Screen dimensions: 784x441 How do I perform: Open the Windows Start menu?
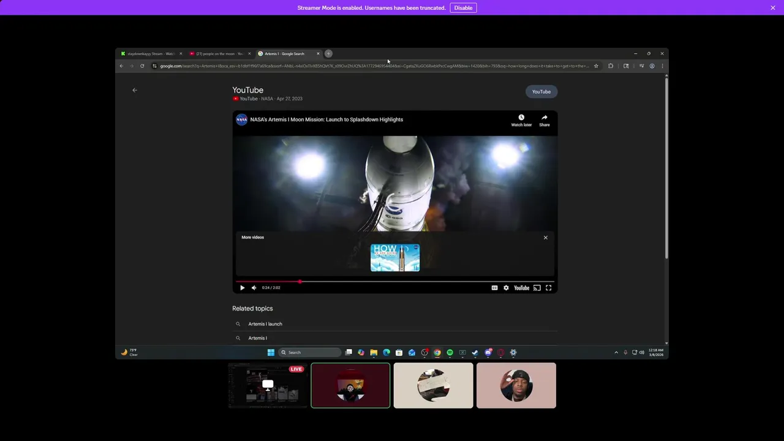click(x=271, y=352)
